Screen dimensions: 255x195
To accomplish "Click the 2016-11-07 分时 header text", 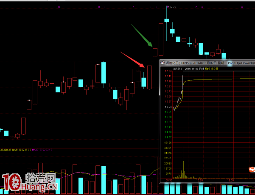I will [x=194, y=69].
